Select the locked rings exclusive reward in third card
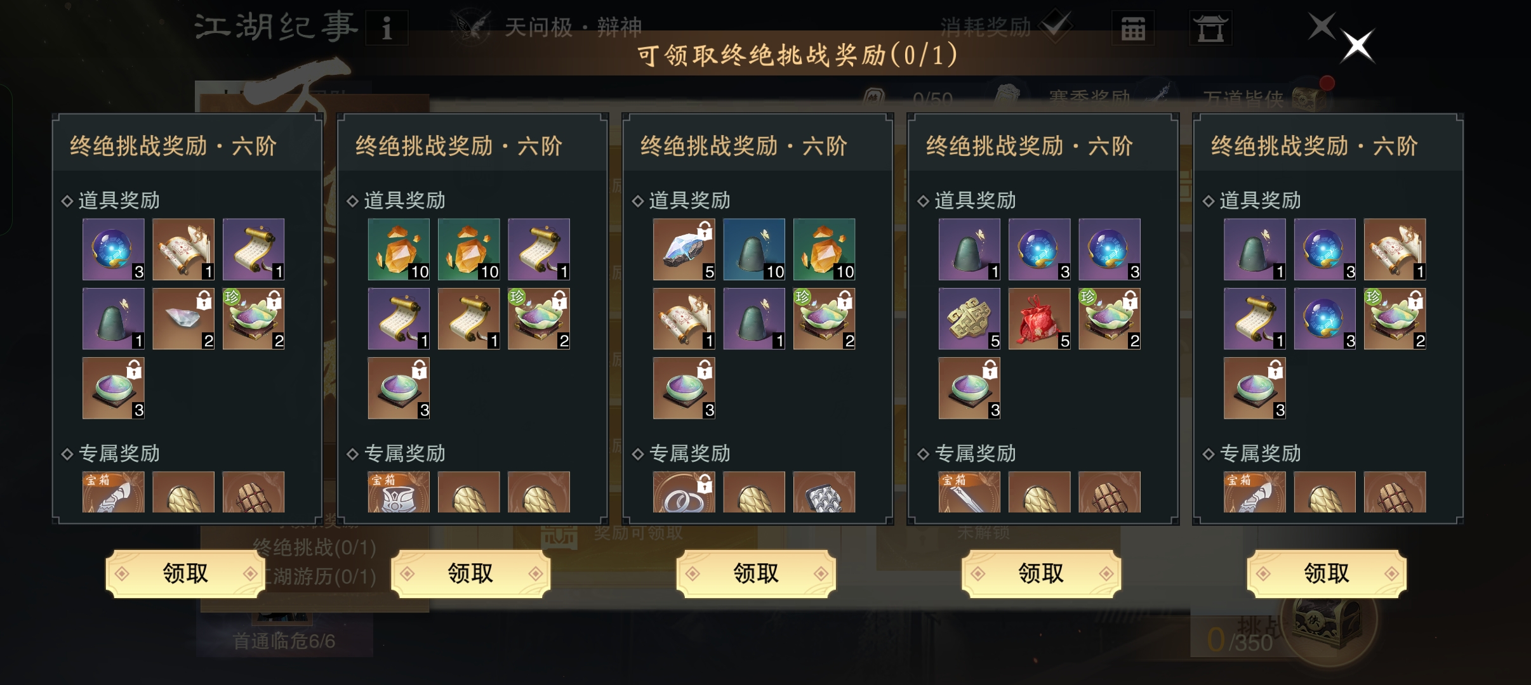The width and height of the screenshot is (1531, 685). tap(684, 492)
